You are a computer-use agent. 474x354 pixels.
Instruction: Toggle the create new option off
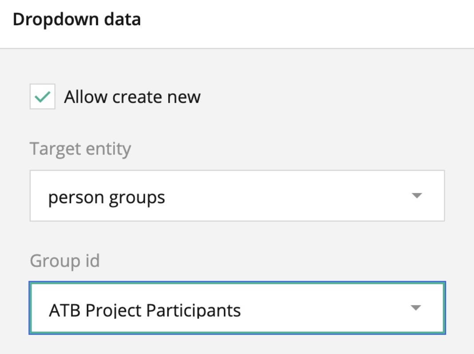[x=43, y=97]
